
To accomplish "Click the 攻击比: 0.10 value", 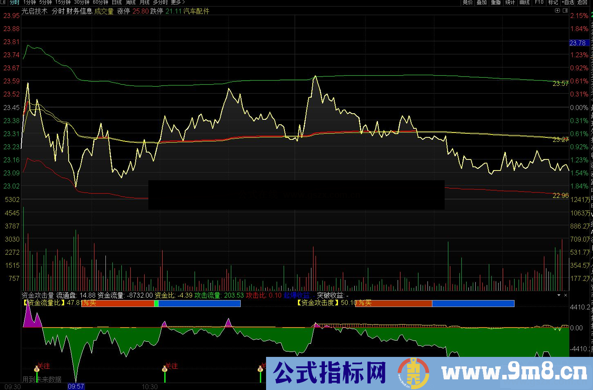I will coord(264,295).
